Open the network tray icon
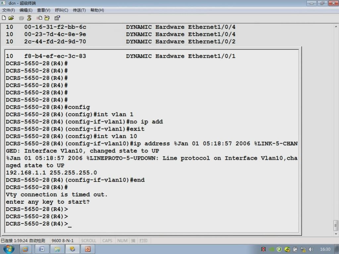Viewport: 339px width, 254px height. (303, 249)
